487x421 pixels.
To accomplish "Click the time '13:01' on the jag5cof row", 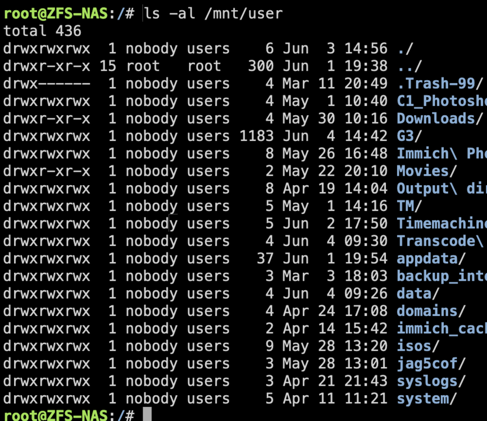I will [366, 364].
